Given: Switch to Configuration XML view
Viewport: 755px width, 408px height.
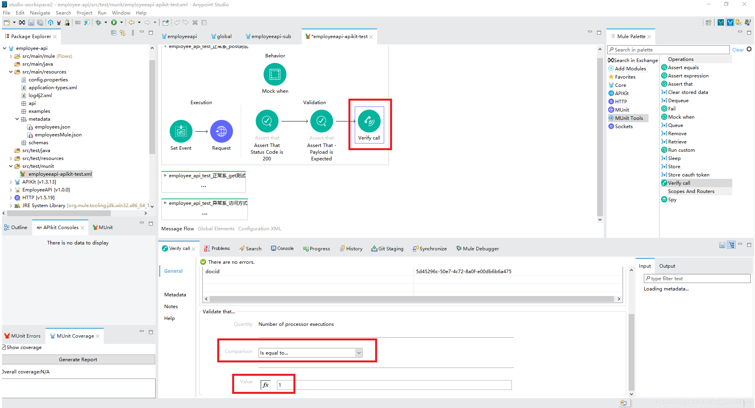Looking at the screenshot, I should tap(260, 228).
